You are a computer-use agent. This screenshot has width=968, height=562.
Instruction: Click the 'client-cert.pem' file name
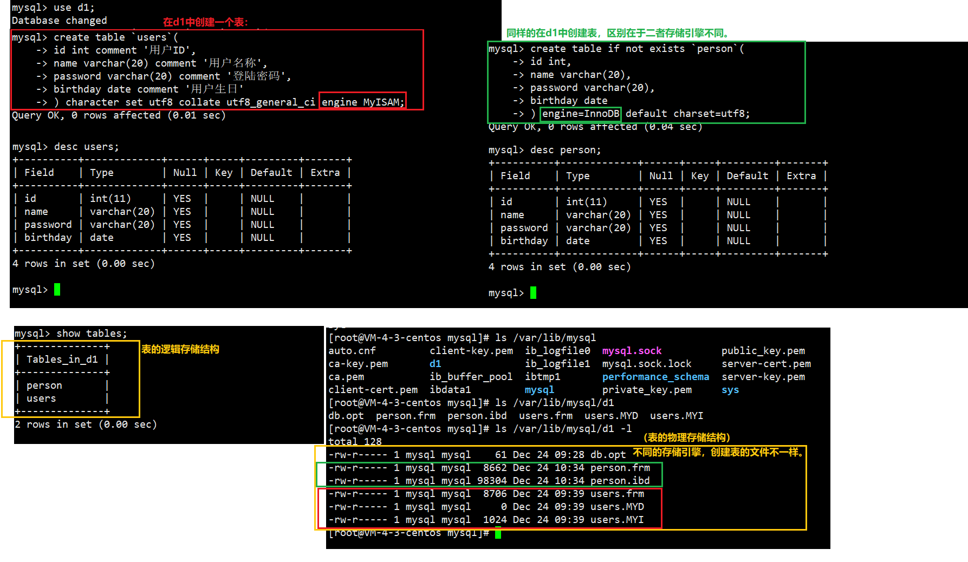point(373,390)
